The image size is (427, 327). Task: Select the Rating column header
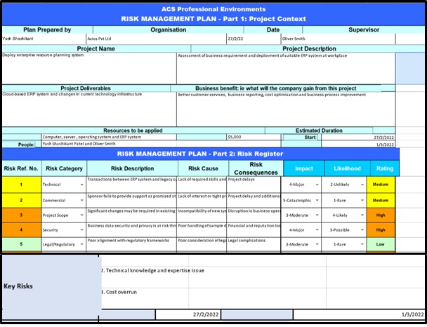point(385,168)
